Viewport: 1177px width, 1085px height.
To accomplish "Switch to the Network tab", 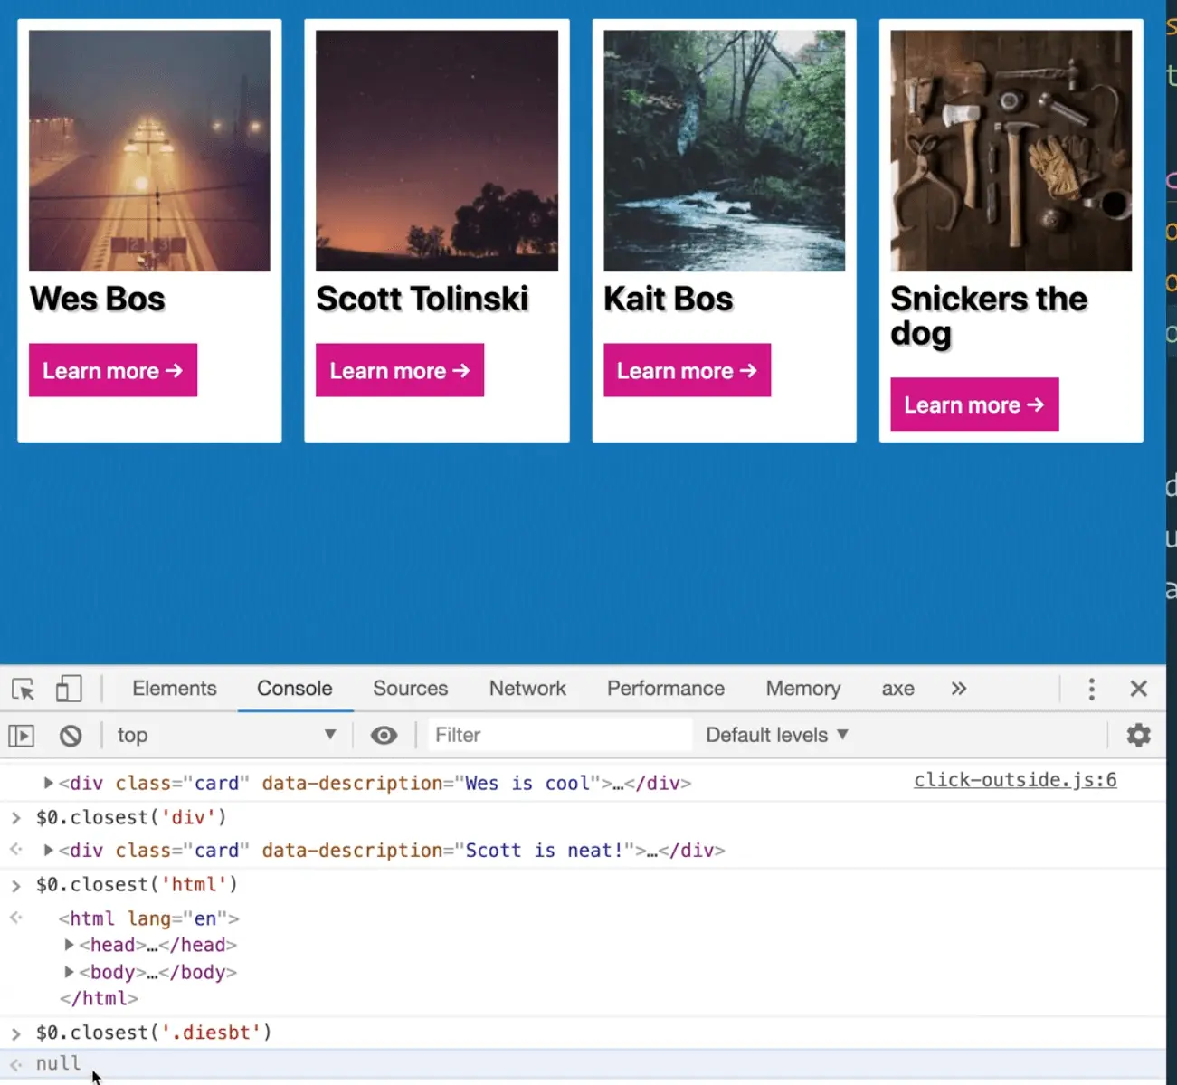I will coord(527,690).
